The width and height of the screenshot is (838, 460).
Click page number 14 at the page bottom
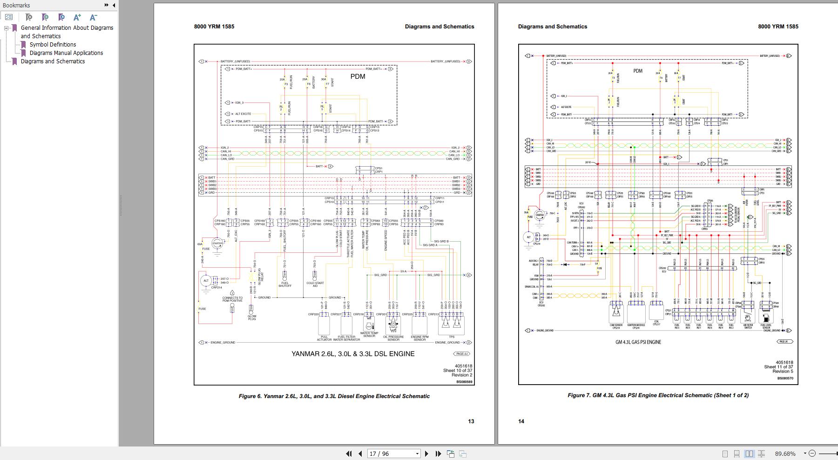coord(521,421)
